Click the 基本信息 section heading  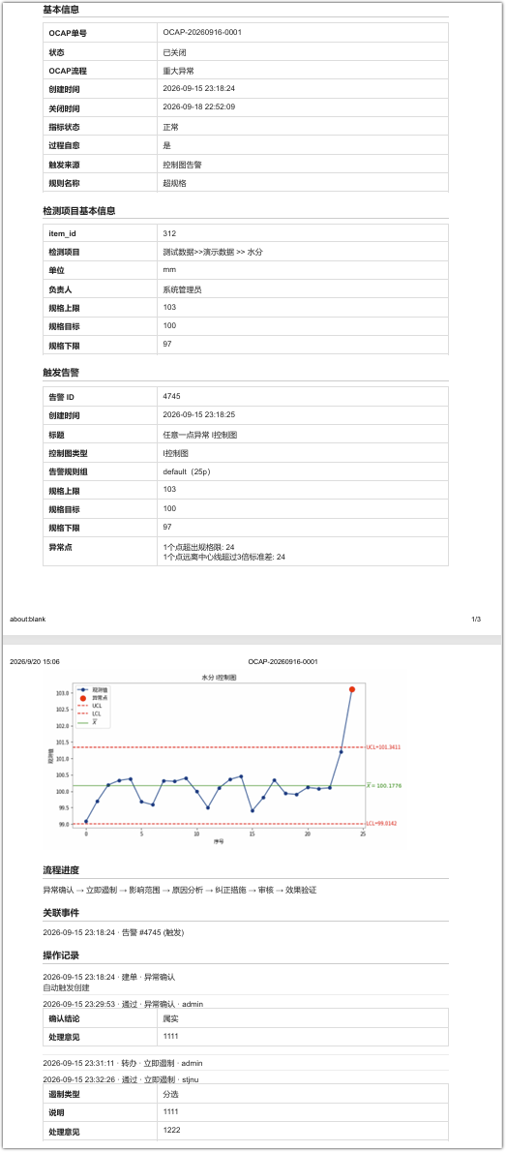(x=61, y=10)
